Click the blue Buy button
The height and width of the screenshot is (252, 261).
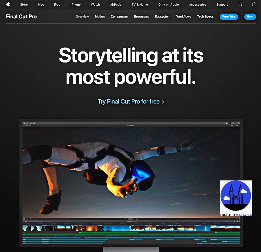250,16
